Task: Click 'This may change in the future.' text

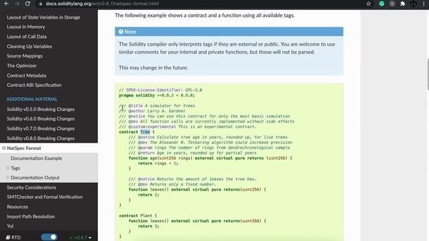Action: 154,68
